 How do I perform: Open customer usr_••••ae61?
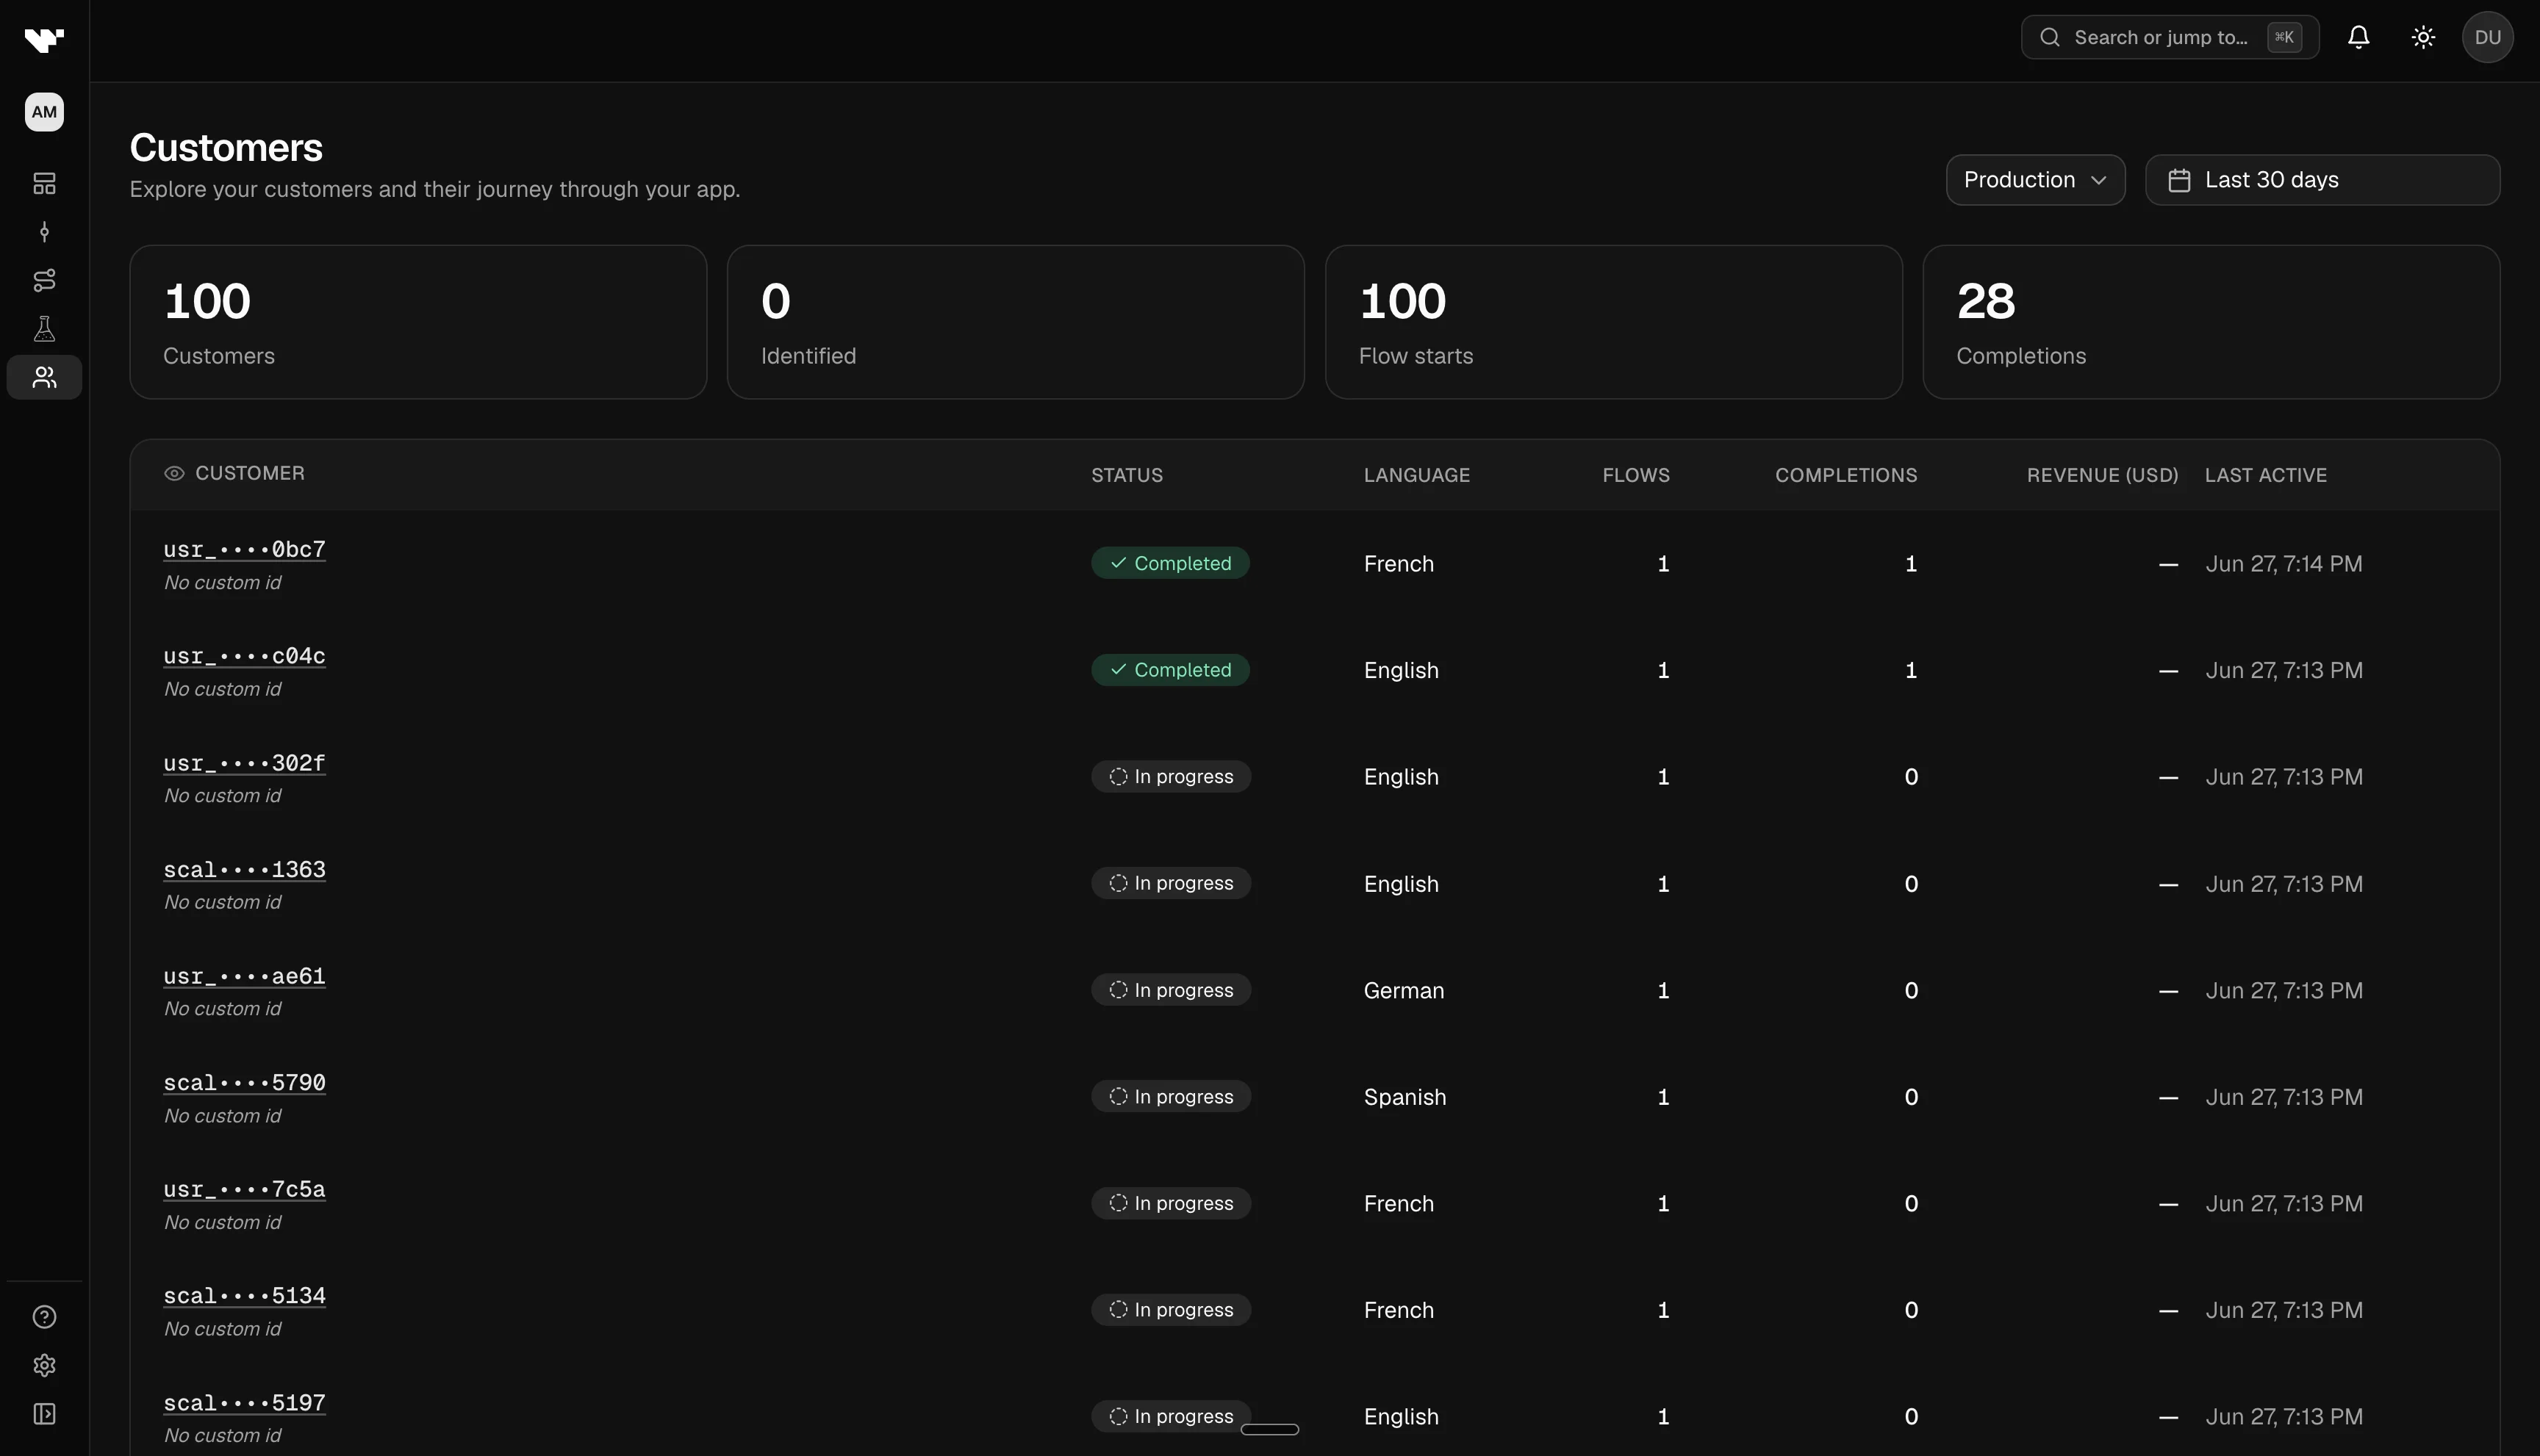[x=244, y=977]
